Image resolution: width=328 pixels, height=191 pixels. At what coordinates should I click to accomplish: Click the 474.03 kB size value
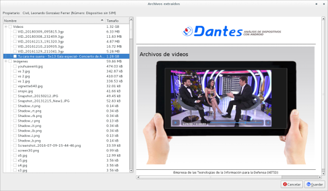(x=115, y=66)
